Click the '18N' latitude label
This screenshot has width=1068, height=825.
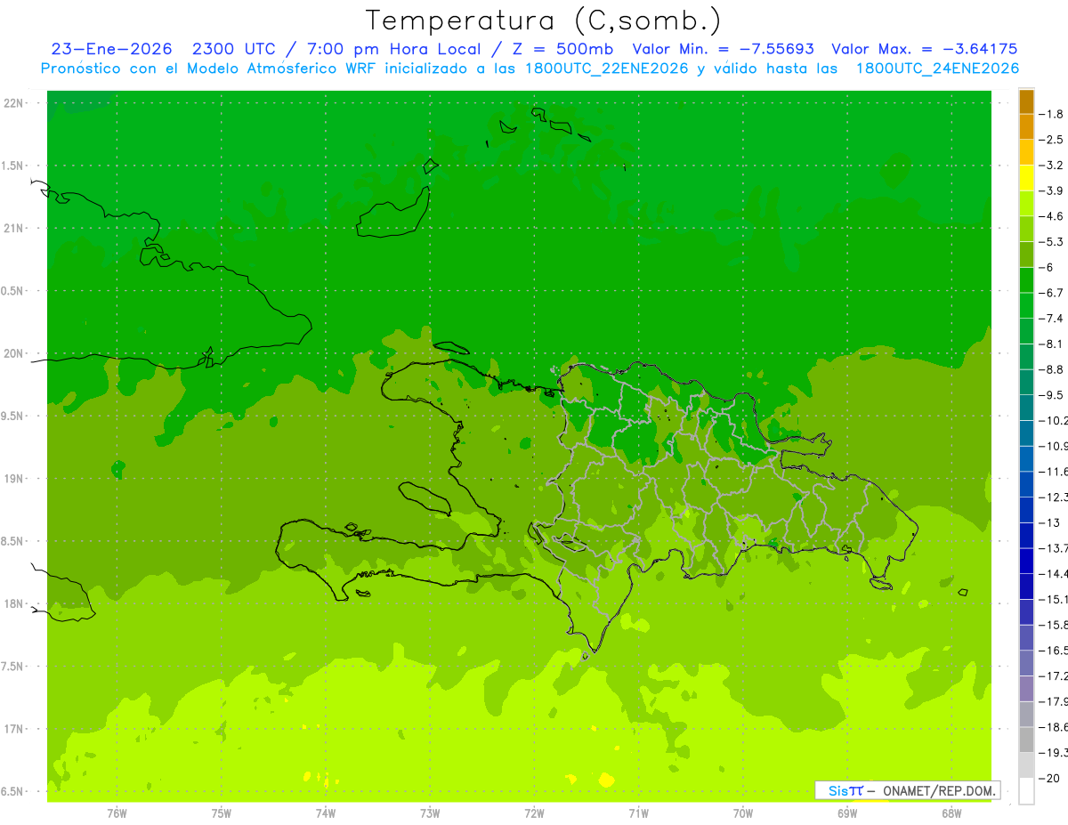[12, 603]
